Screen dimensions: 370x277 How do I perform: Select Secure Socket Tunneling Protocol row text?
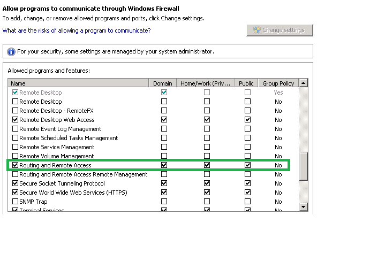[x=62, y=183]
